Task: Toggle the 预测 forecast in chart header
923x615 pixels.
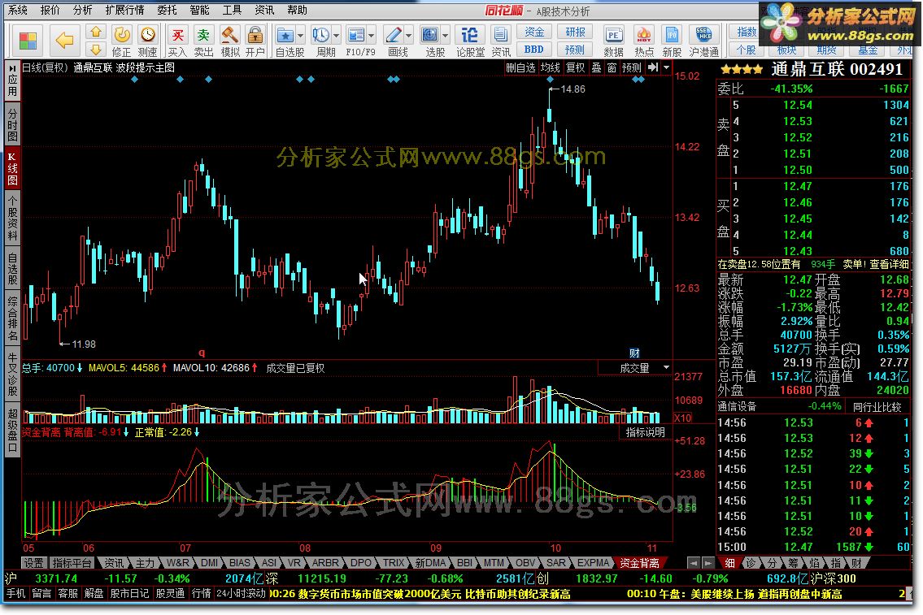Action: click(x=632, y=67)
